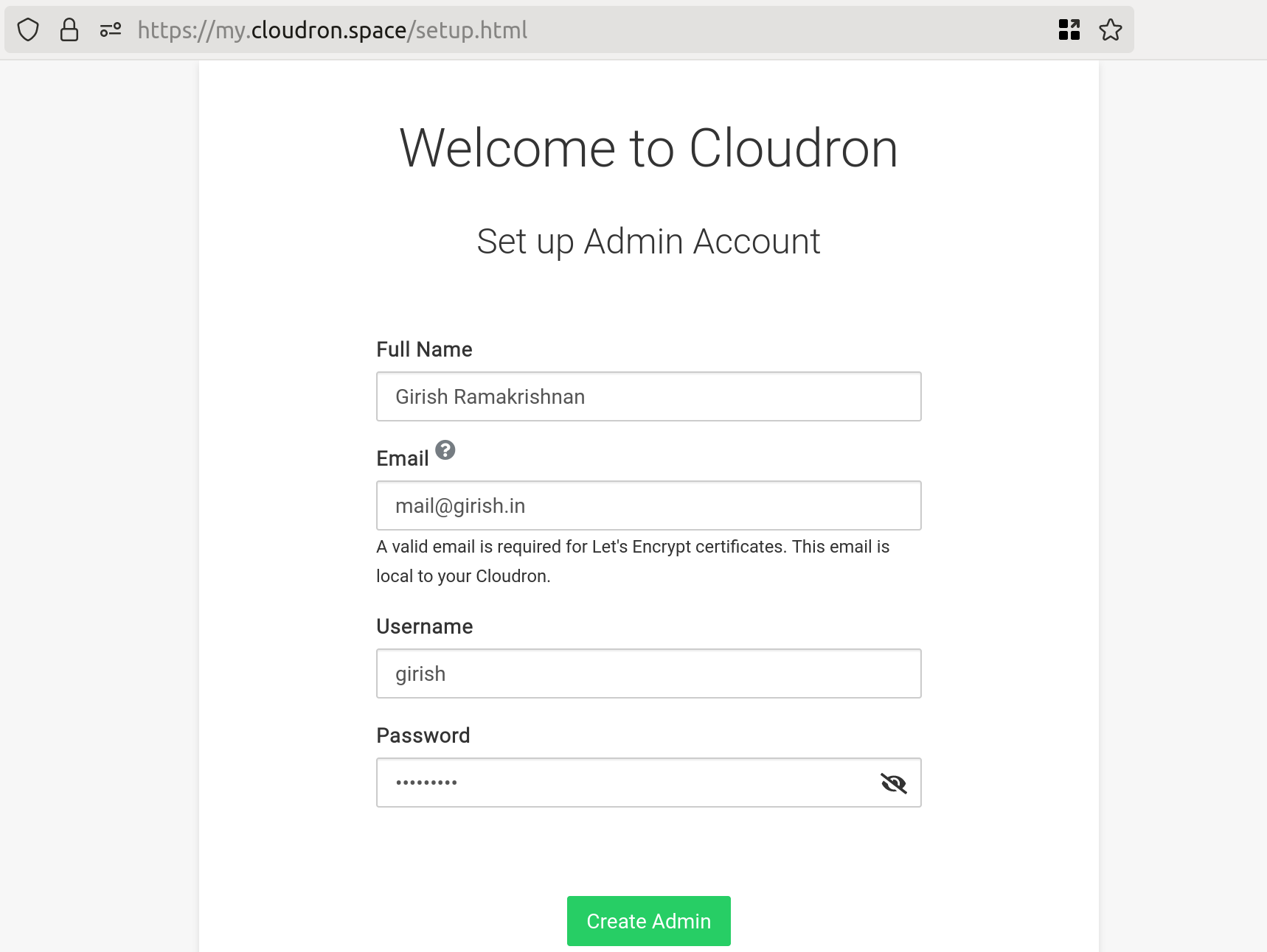Open the site security padlock info
The height and width of the screenshot is (952, 1267).
pyautogui.click(x=69, y=30)
